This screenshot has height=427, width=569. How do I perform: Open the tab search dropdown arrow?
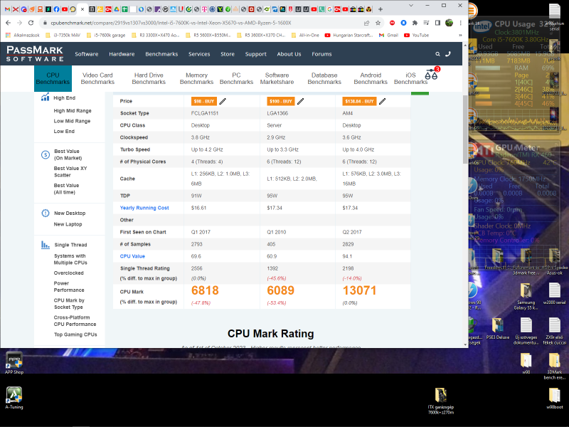(x=411, y=6)
